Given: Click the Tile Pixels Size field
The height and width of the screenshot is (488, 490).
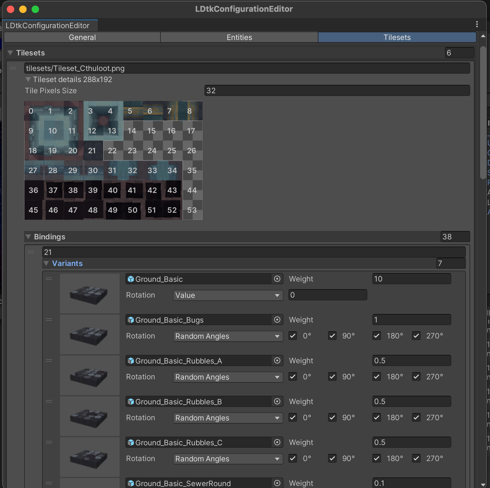Looking at the screenshot, I should pyautogui.click(x=337, y=91).
